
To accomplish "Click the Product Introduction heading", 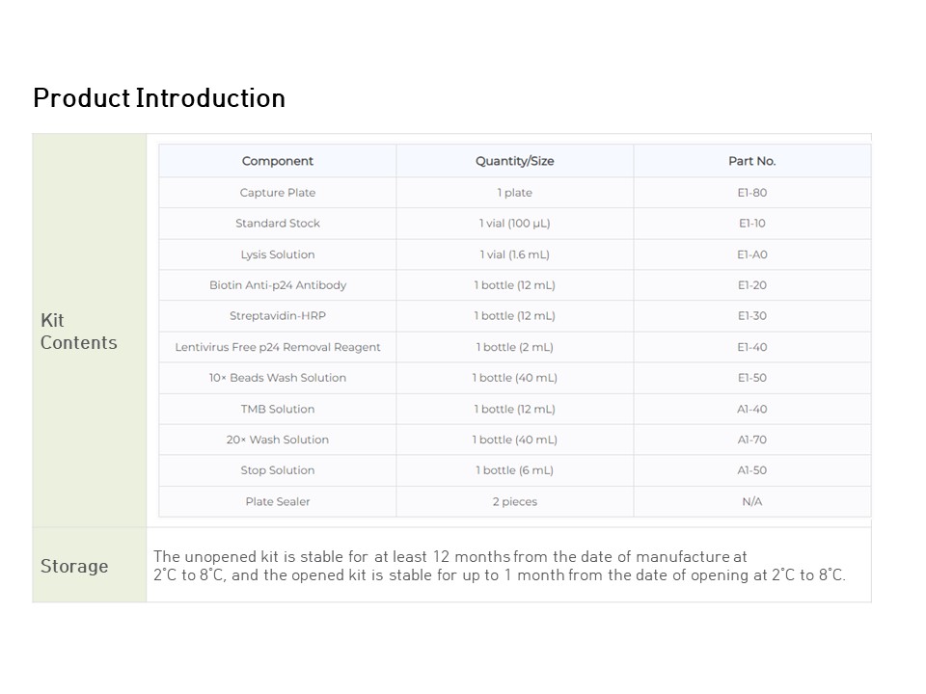I will [x=159, y=98].
